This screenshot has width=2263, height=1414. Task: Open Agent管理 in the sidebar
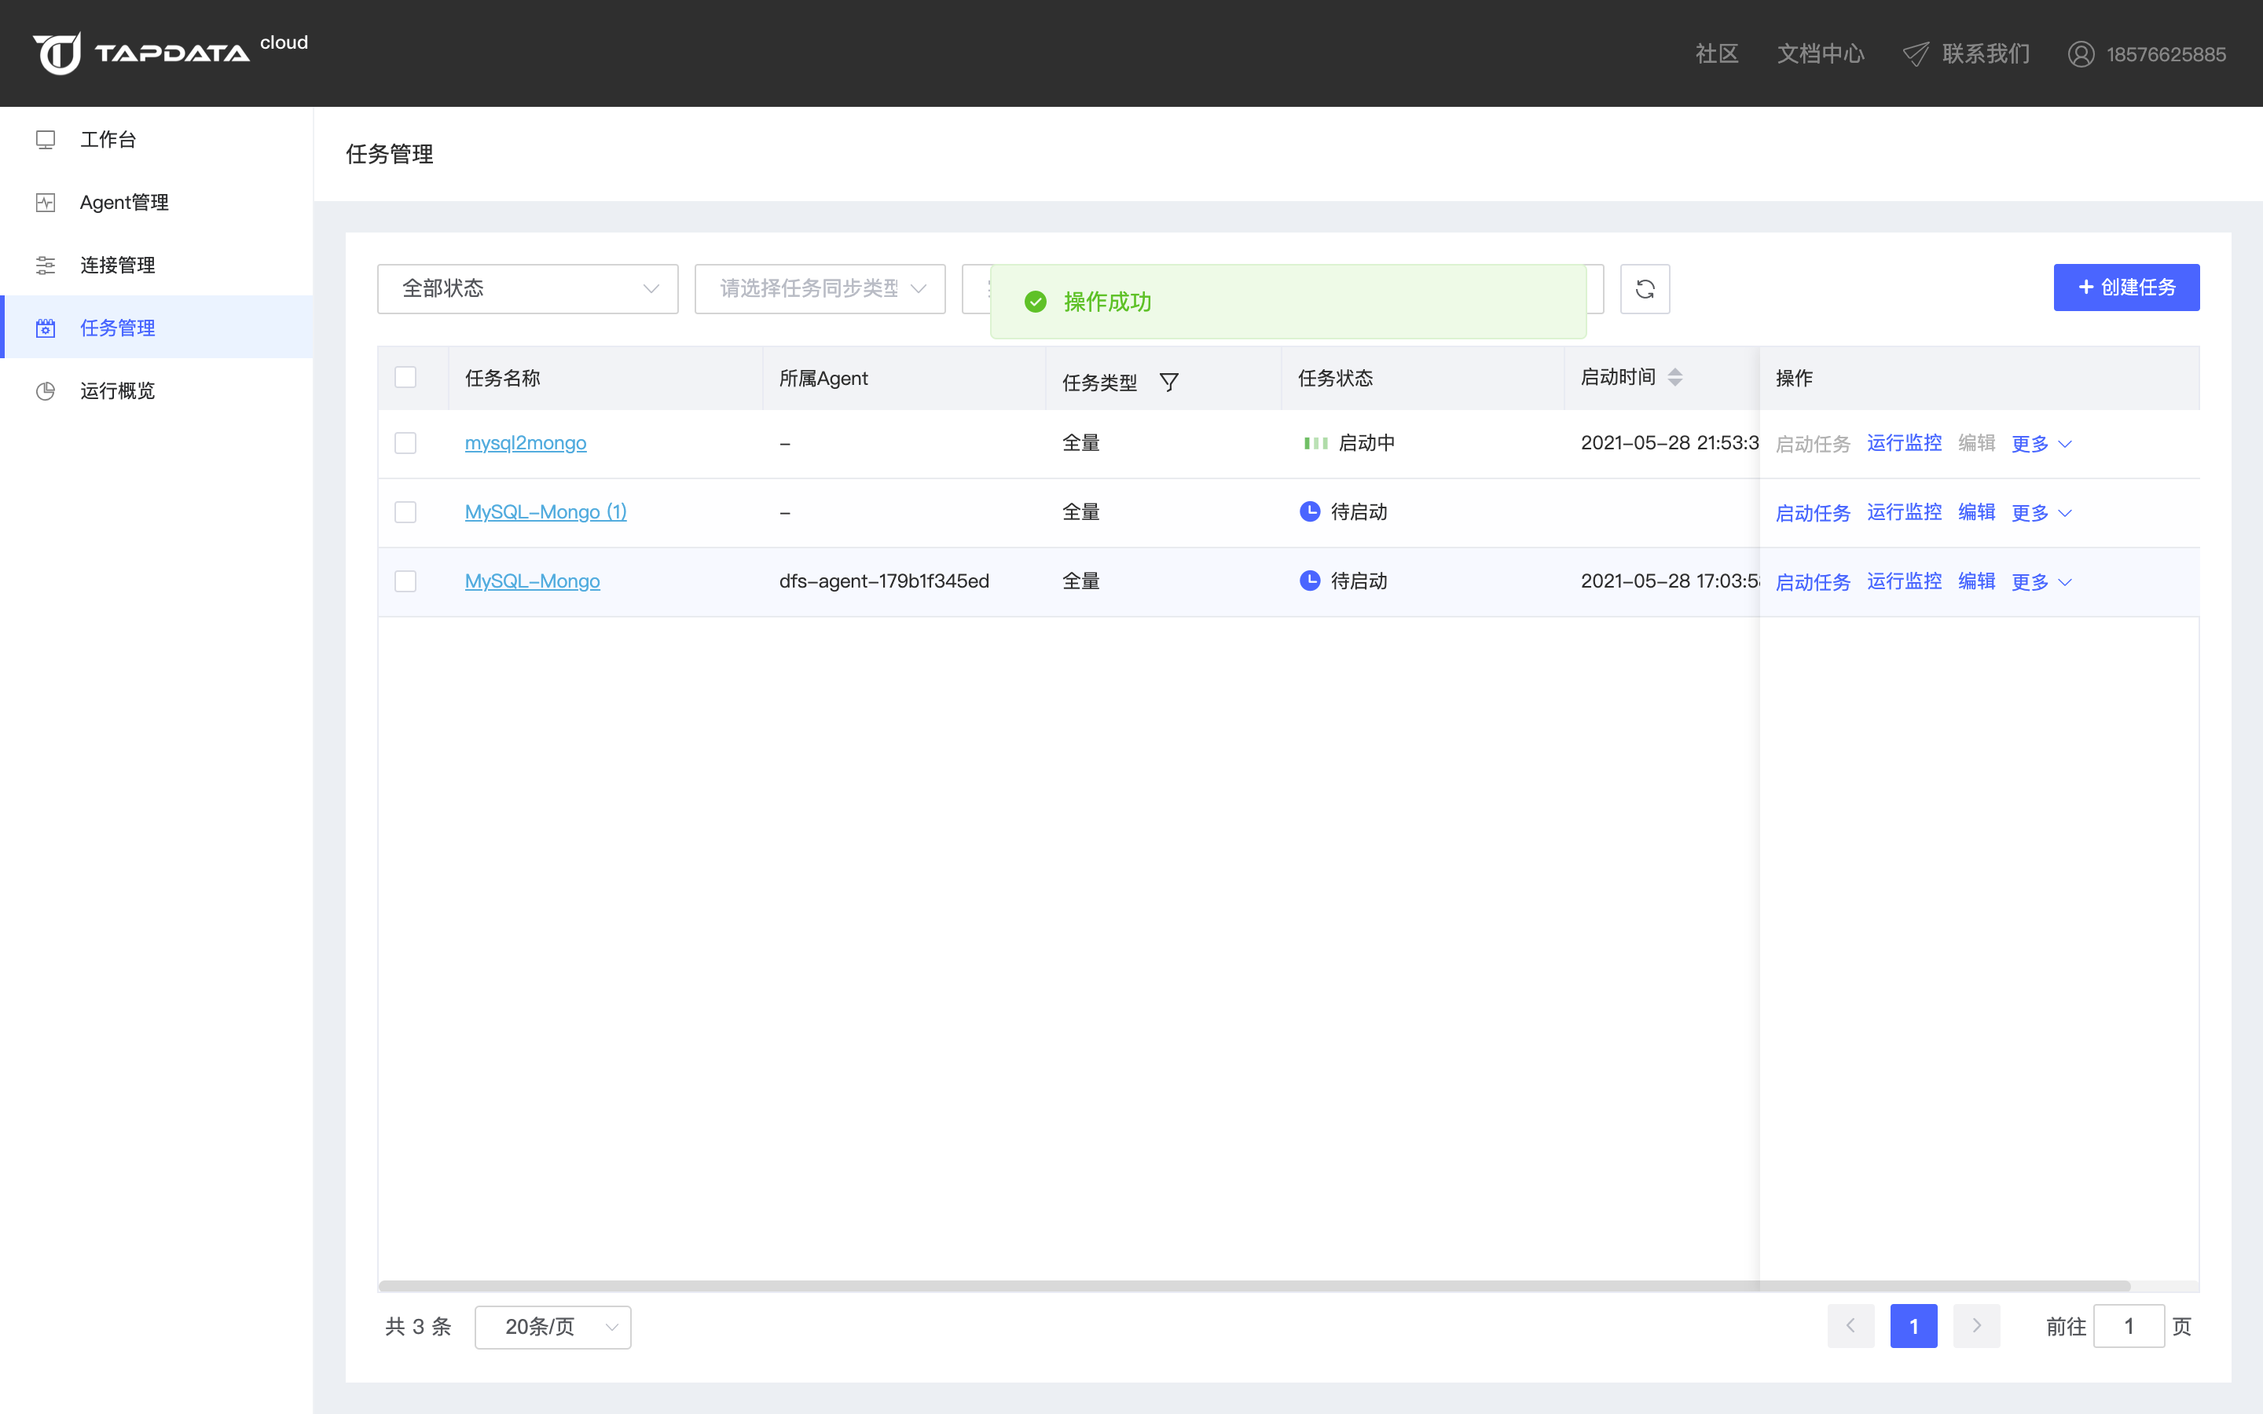tap(123, 202)
